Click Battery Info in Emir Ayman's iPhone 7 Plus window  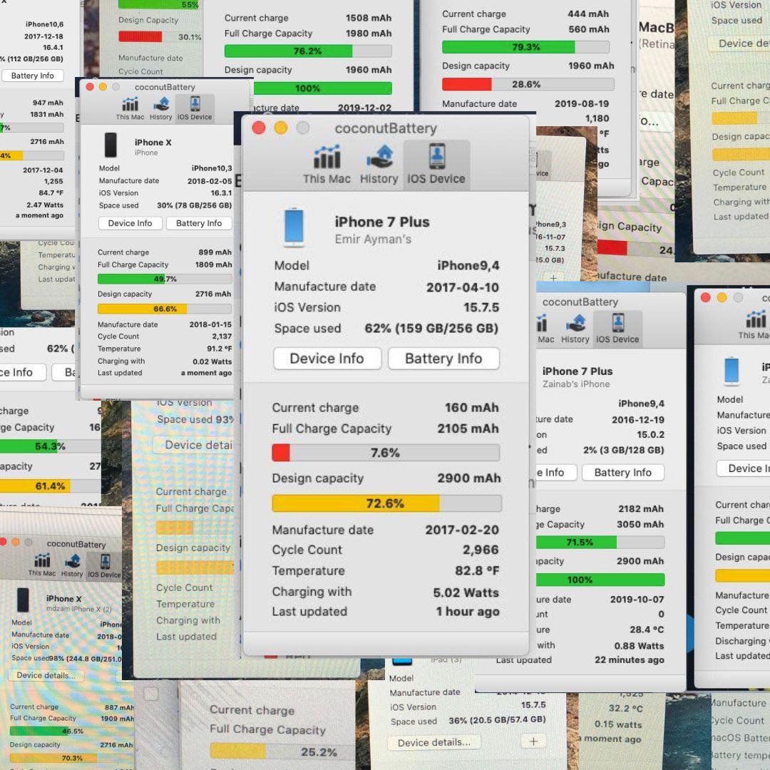click(x=443, y=359)
